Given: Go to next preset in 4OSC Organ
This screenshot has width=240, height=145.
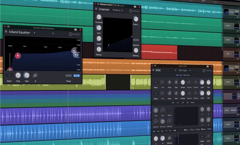Looking at the screenshot, I should point(190,71).
